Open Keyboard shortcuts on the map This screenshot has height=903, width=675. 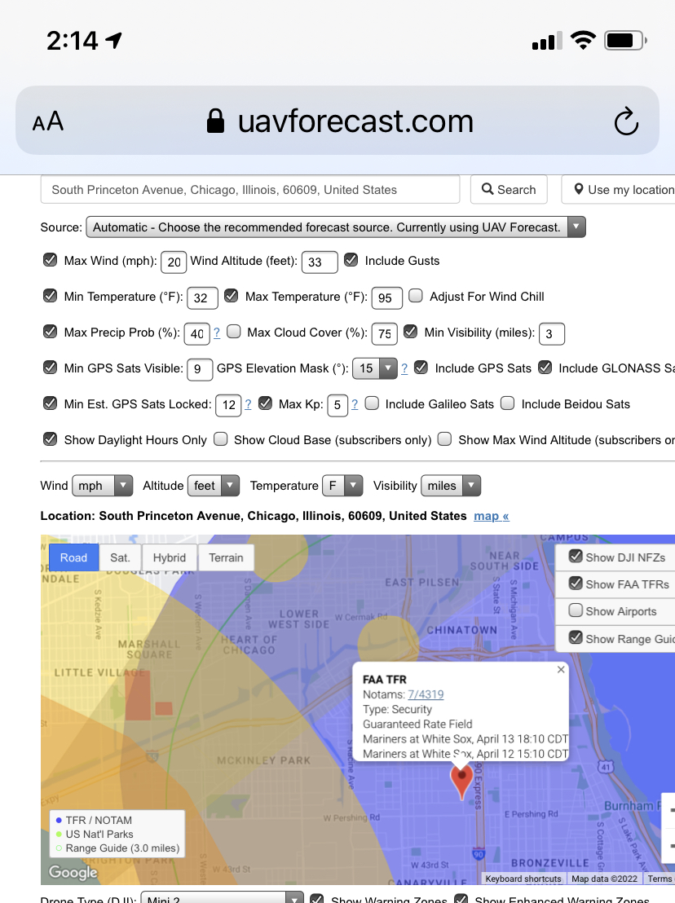pyautogui.click(x=523, y=879)
